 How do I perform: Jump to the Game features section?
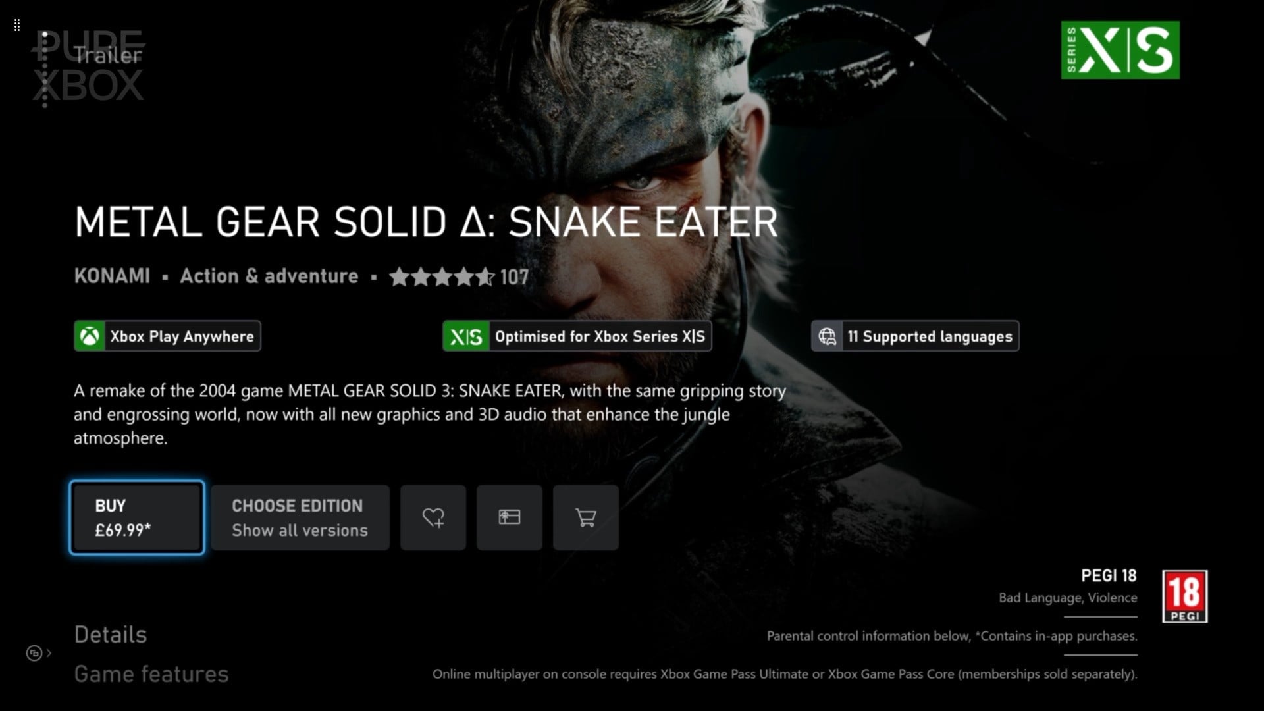(151, 674)
